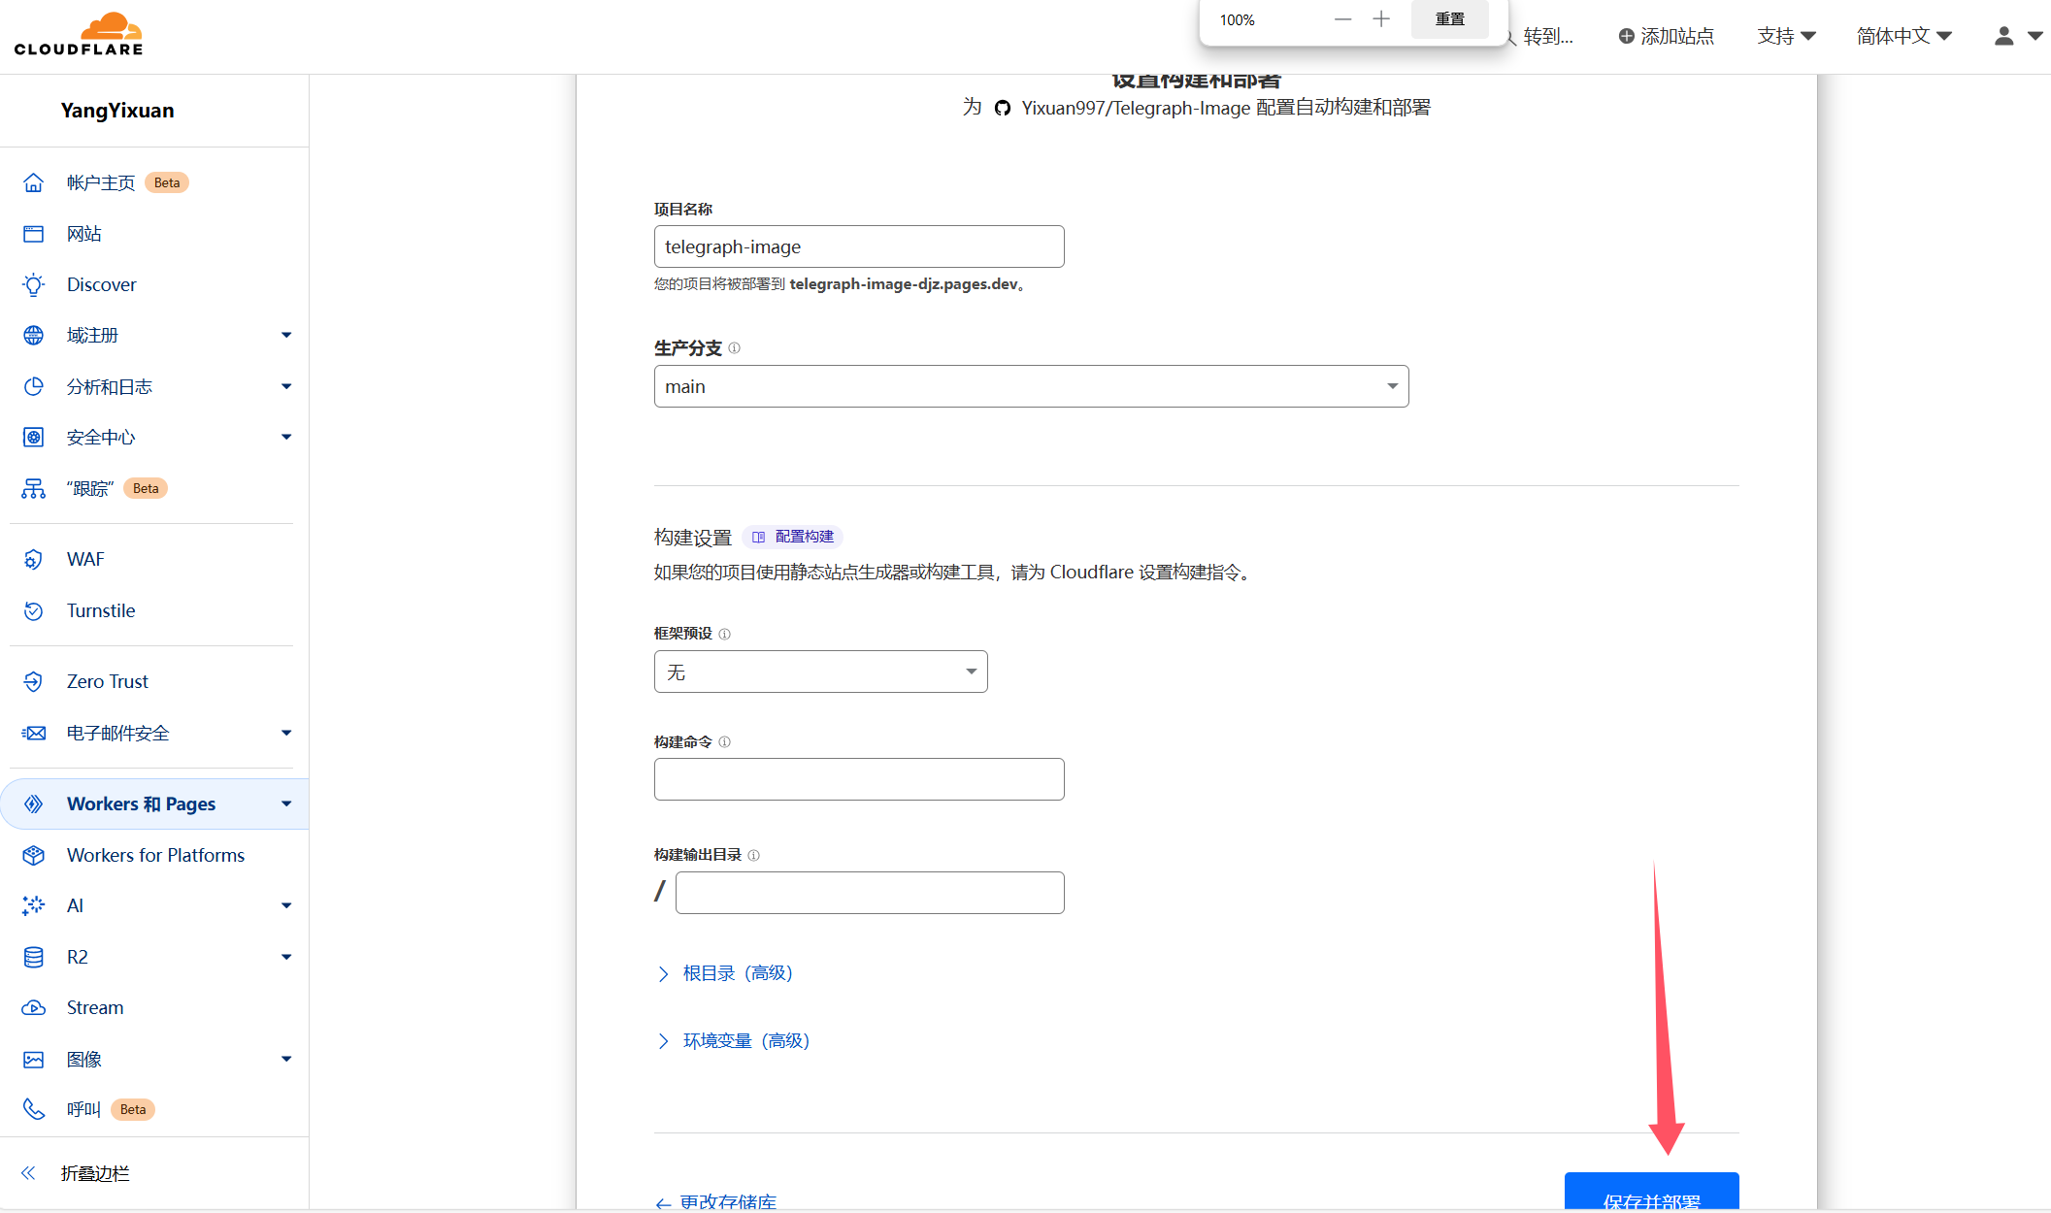Click the 域注册 globe icon
The height and width of the screenshot is (1213, 2051).
pyautogui.click(x=34, y=336)
